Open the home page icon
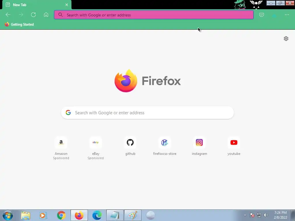The height and width of the screenshot is (221, 295). pyautogui.click(x=46, y=15)
